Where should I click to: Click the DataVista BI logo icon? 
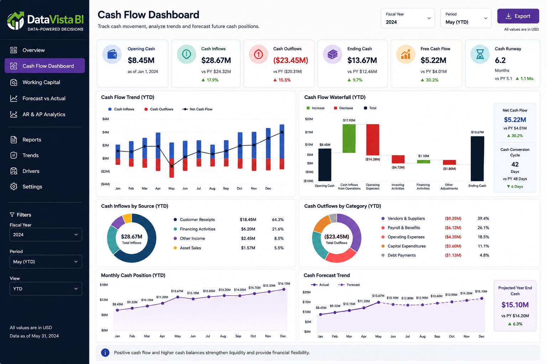[x=16, y=21]
